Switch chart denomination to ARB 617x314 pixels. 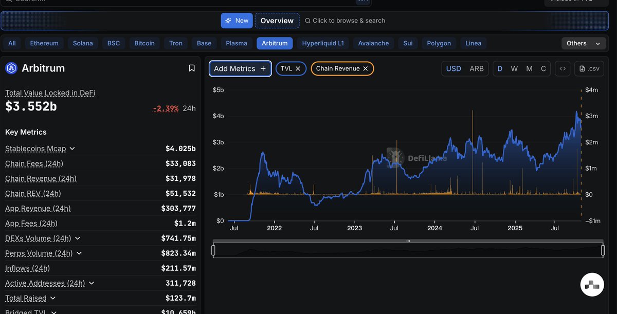click(x=477, y=68)
